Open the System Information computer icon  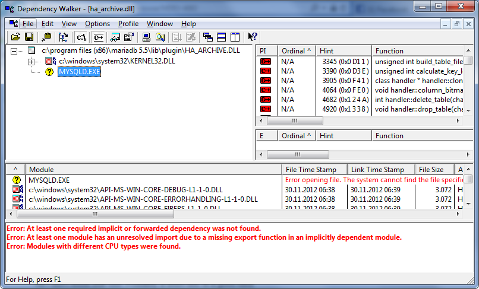[146, 37]
